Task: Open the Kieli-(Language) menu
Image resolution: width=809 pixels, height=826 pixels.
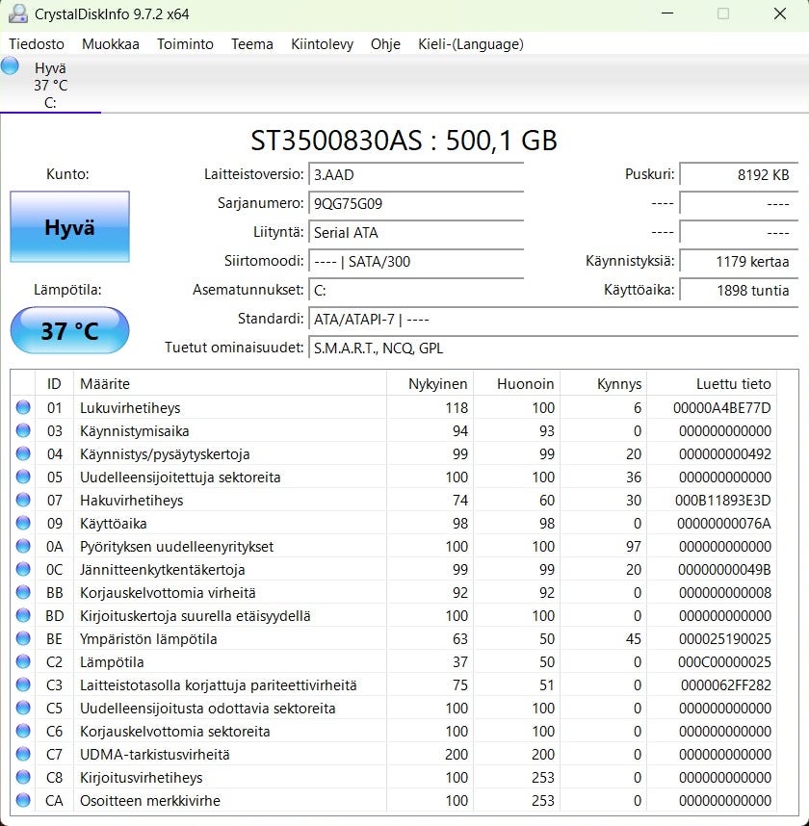Action: [x=470, y=44]
